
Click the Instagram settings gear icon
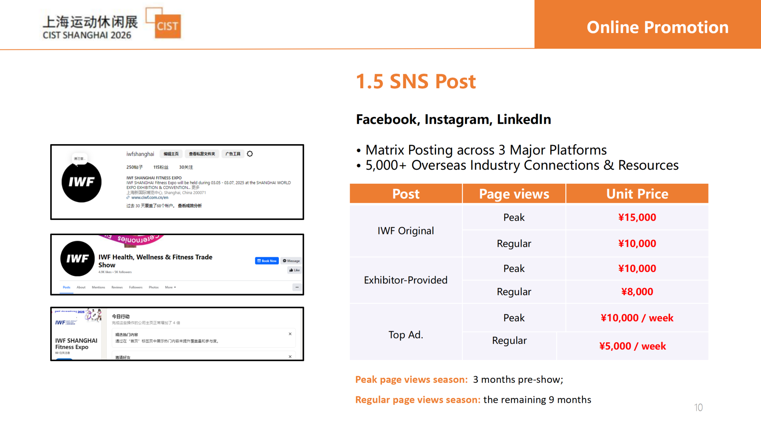click(x=250, y=154)
